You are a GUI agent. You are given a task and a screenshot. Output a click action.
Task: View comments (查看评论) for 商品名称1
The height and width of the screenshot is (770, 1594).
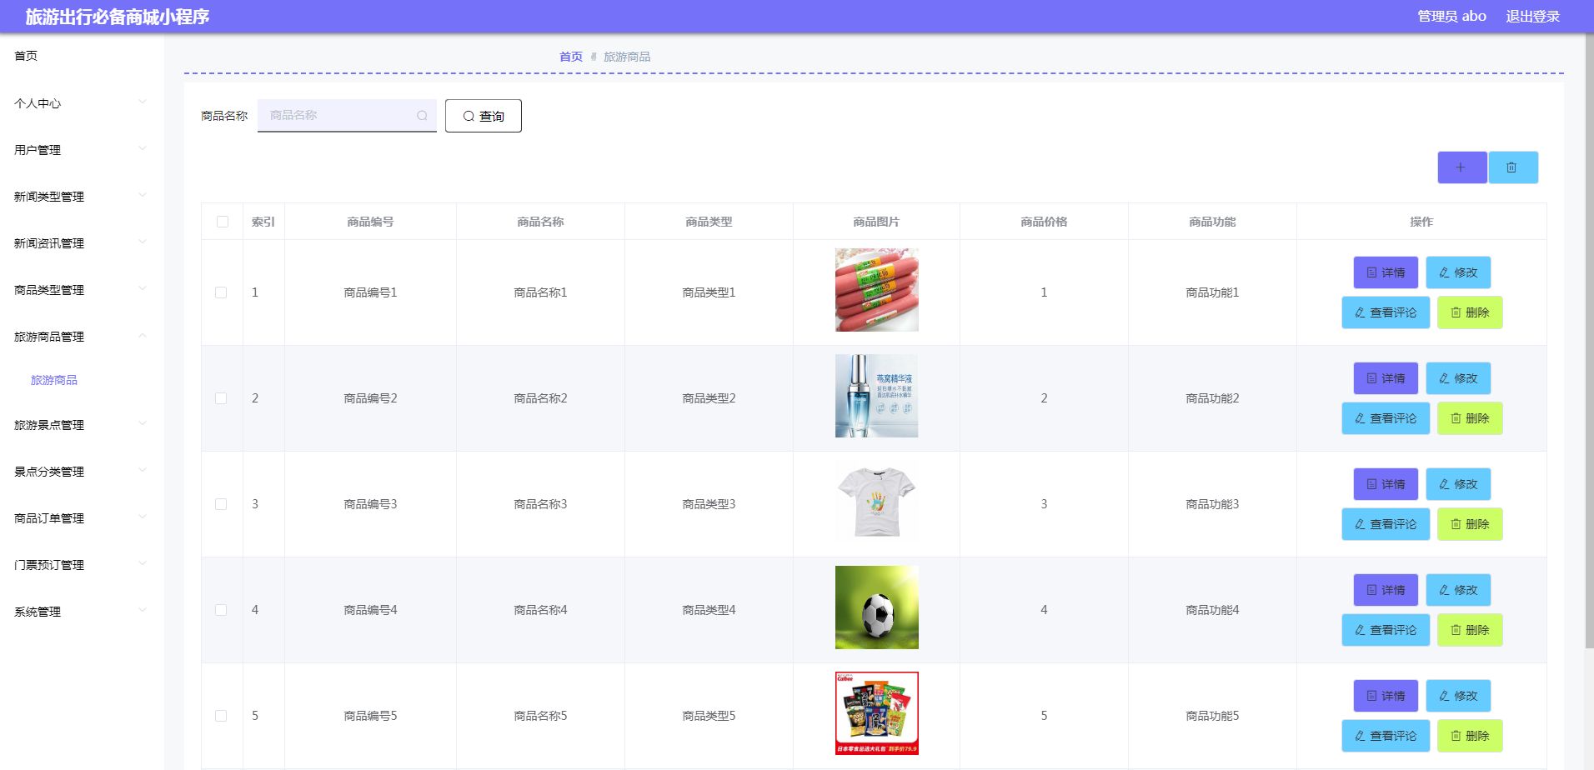pos(1386,312)
